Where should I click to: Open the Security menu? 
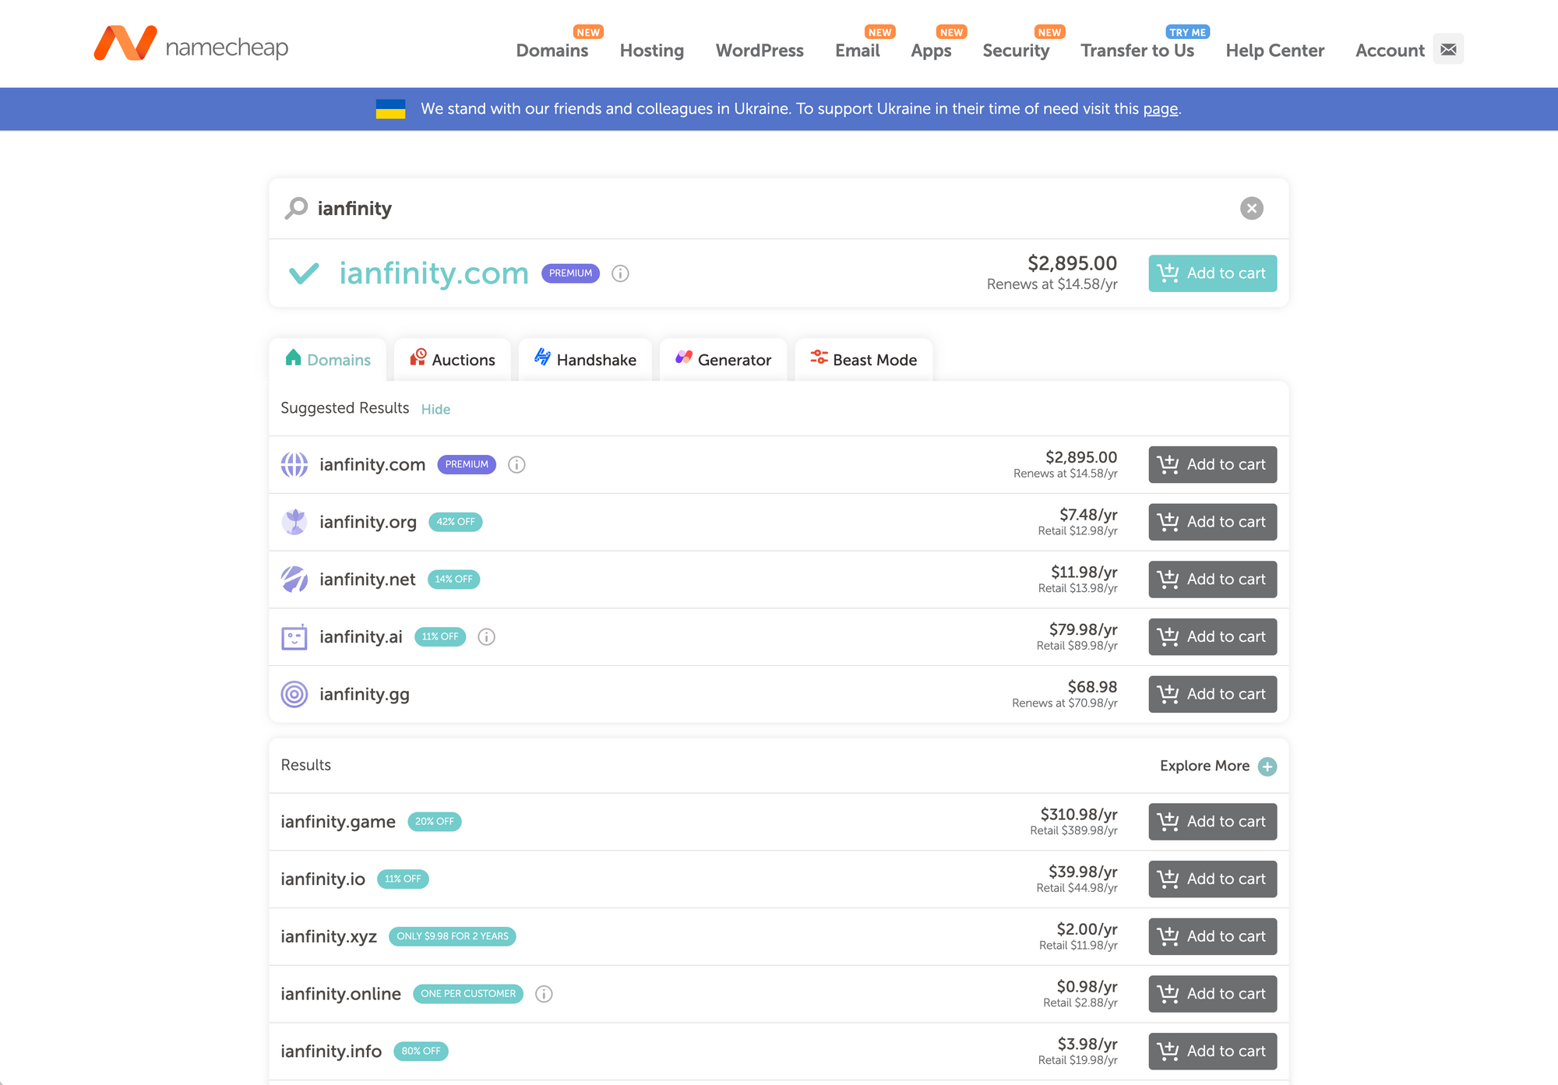click(x=1016, y=51)
